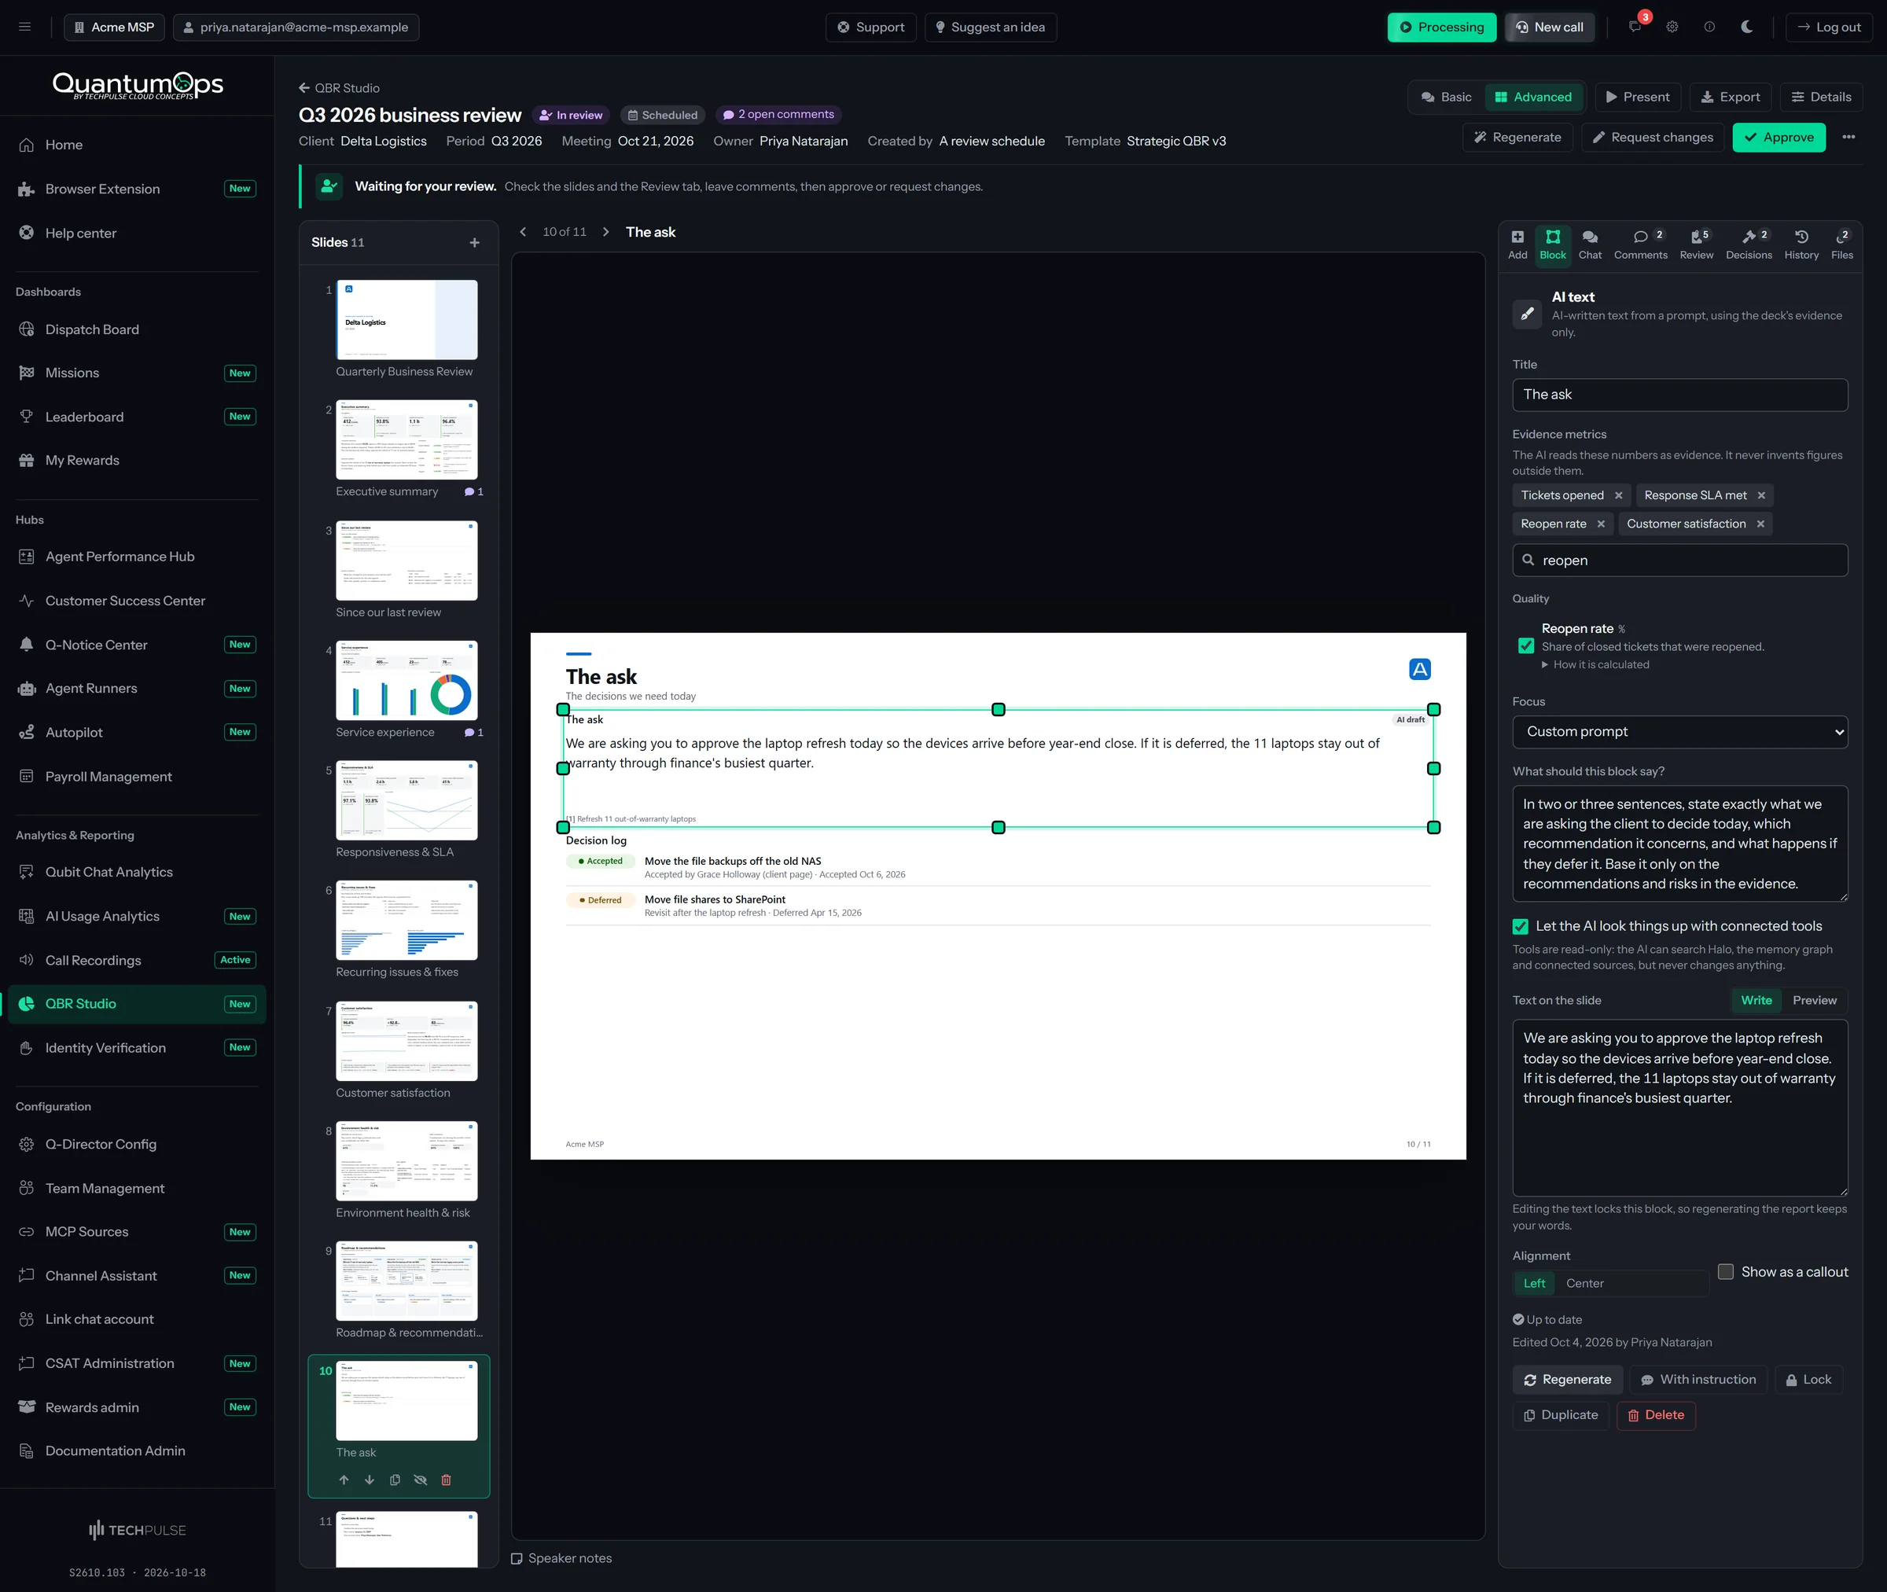Go to next slide chevron
1887x1592 pixels.
[x=605, y=232]
